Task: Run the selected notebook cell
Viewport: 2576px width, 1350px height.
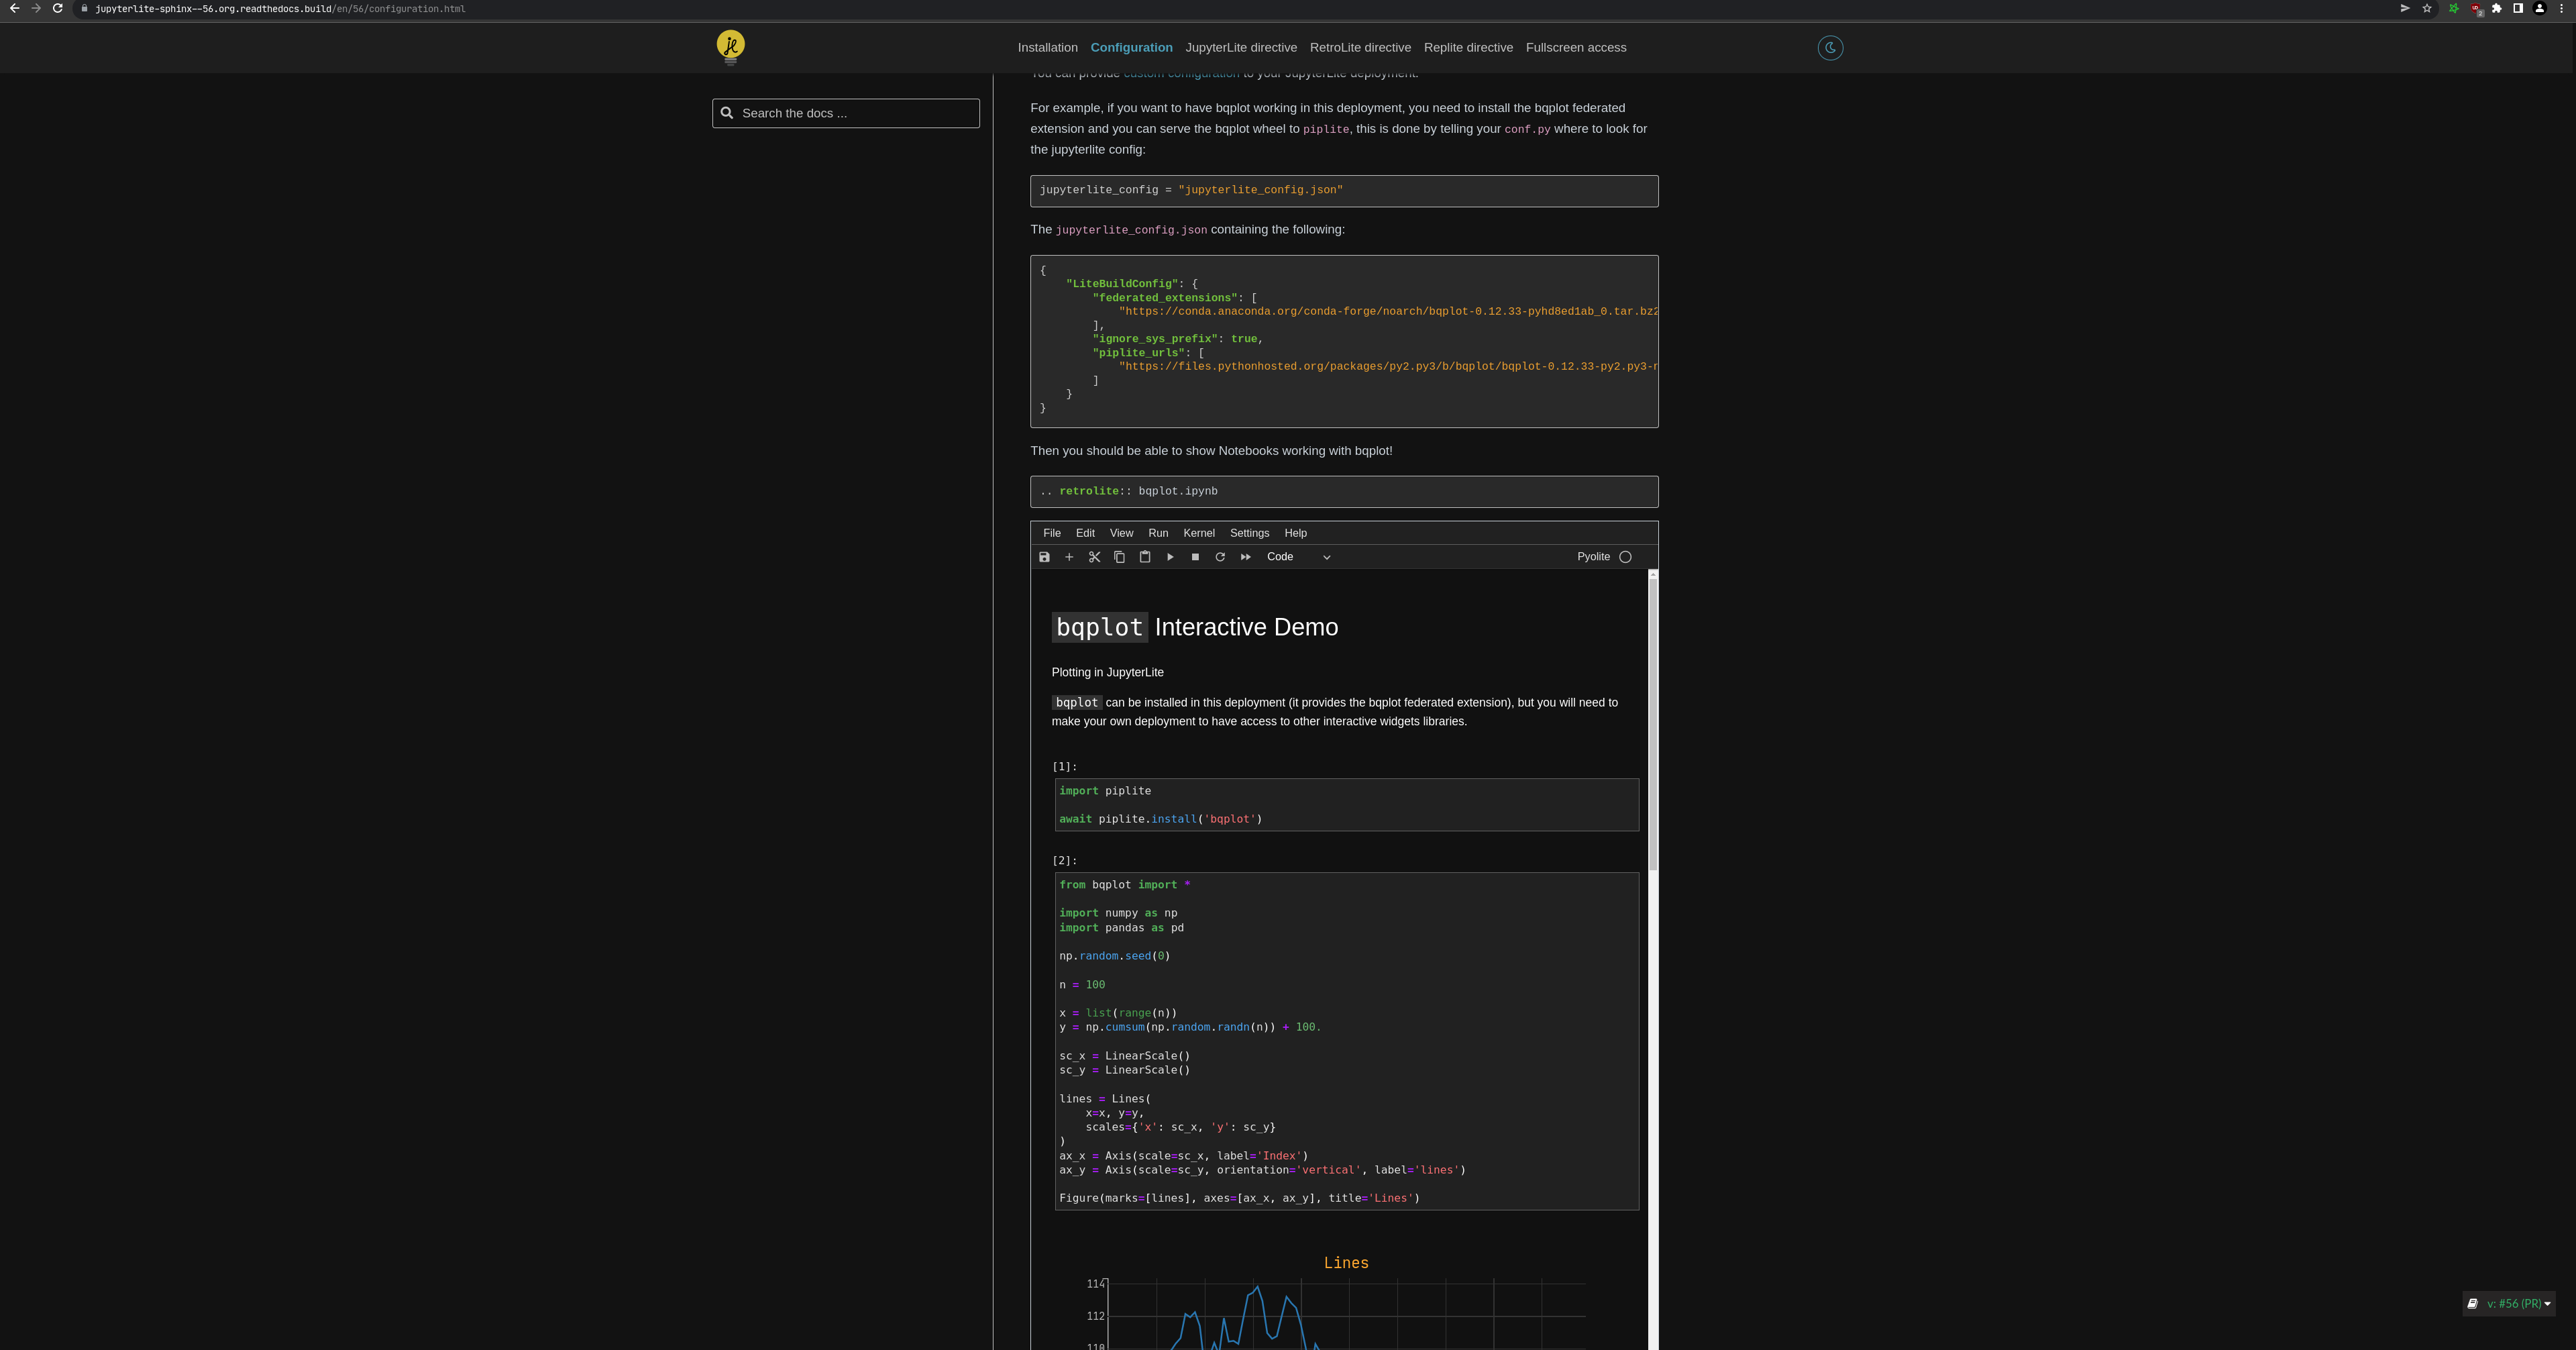Action: pos(1170,557)
